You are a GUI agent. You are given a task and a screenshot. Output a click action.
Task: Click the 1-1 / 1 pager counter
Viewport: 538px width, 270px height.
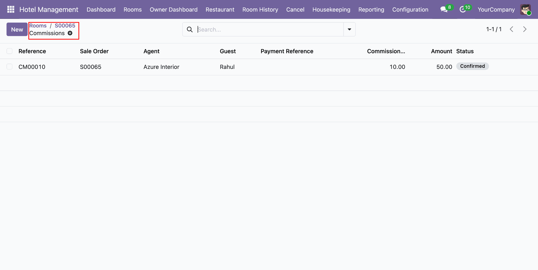point(494,29)
